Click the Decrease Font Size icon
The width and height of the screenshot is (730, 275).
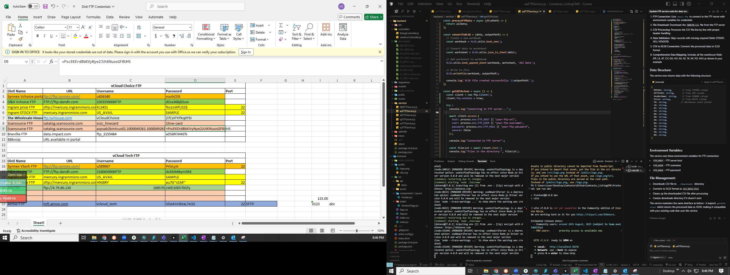pos(90,27)
